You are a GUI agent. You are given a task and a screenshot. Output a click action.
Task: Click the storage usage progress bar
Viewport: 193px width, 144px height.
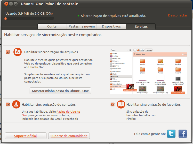click(x=29, y=19)
